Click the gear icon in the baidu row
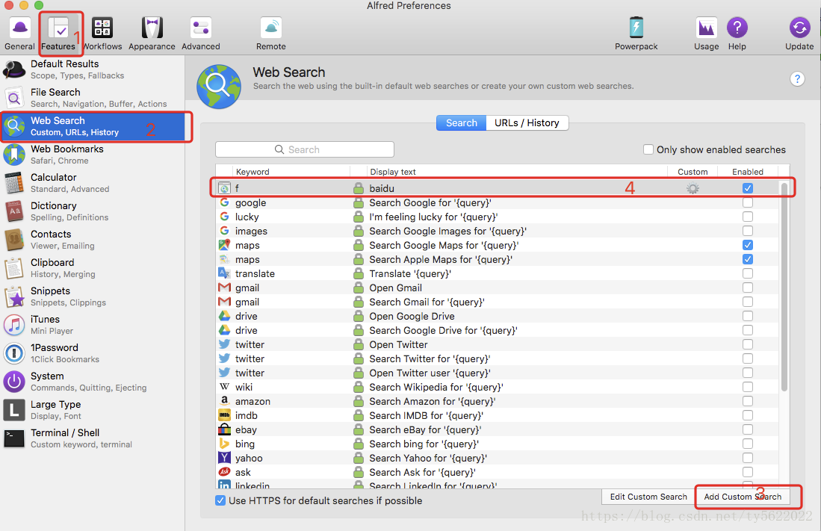The height and width of the screenshot is (531, 821). [693, 188]
